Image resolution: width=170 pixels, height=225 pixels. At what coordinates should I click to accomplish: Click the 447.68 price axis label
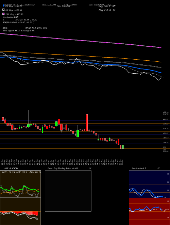(x=166, y=124)
